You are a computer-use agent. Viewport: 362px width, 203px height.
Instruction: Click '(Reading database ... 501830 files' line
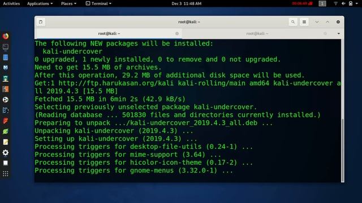178,115
